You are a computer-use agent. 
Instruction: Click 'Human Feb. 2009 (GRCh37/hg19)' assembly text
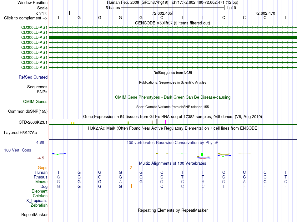pos(138,3)
